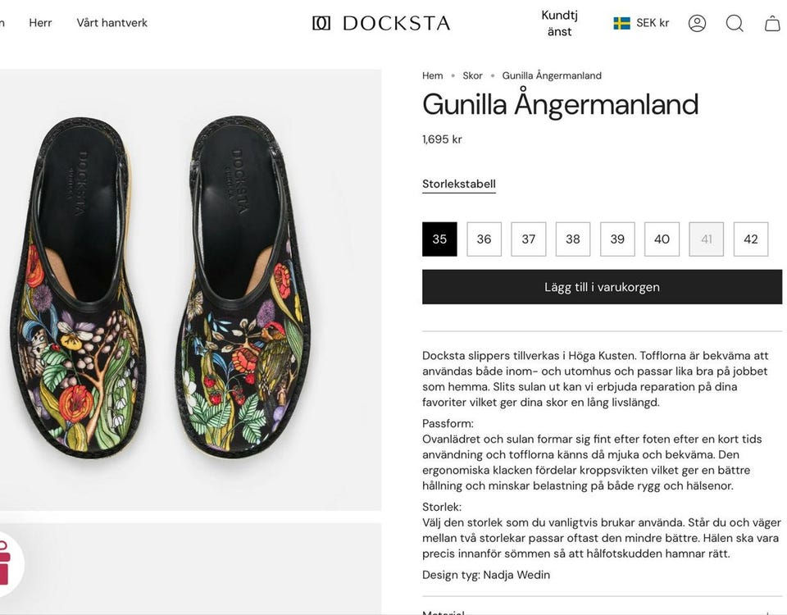Open the shopping cart bag icon
The height and width of the screenshot is (615, 787).
772,23
